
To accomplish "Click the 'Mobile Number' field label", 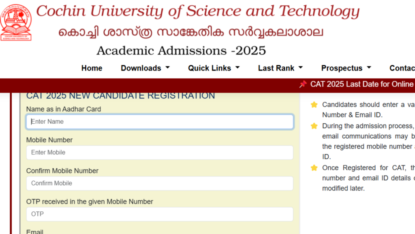I will pos(49,140).
